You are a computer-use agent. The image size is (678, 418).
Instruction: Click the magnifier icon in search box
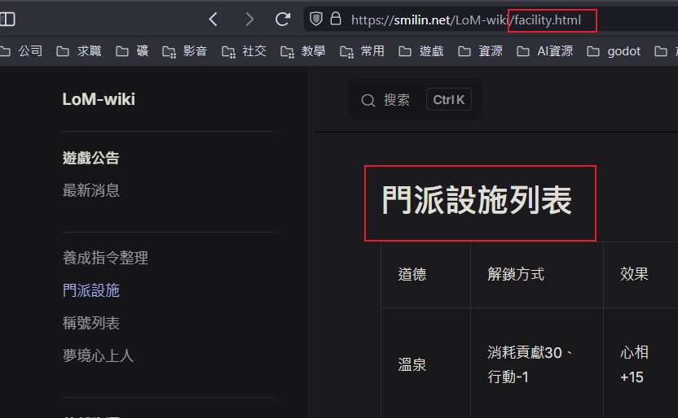368,100
